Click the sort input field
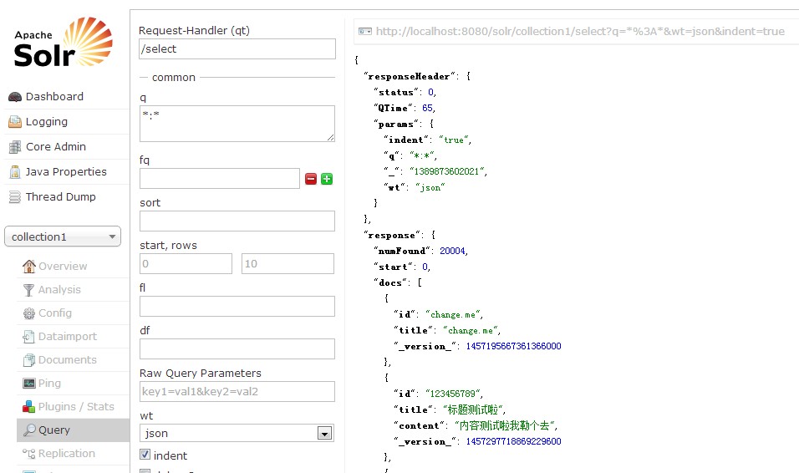 [x=237, y=221]
